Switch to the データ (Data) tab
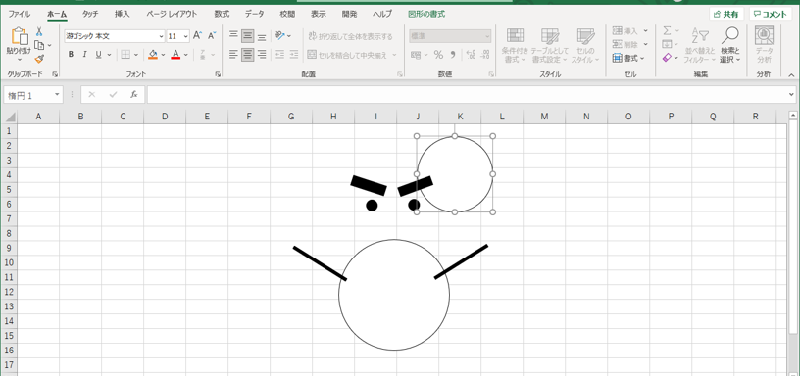 (254, 14)
